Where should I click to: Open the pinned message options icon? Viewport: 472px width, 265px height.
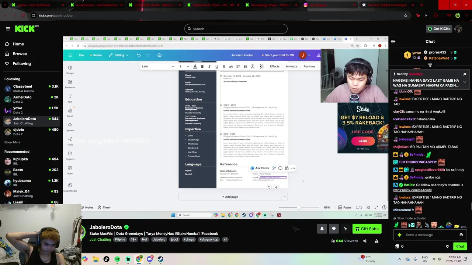coord(465,74)
